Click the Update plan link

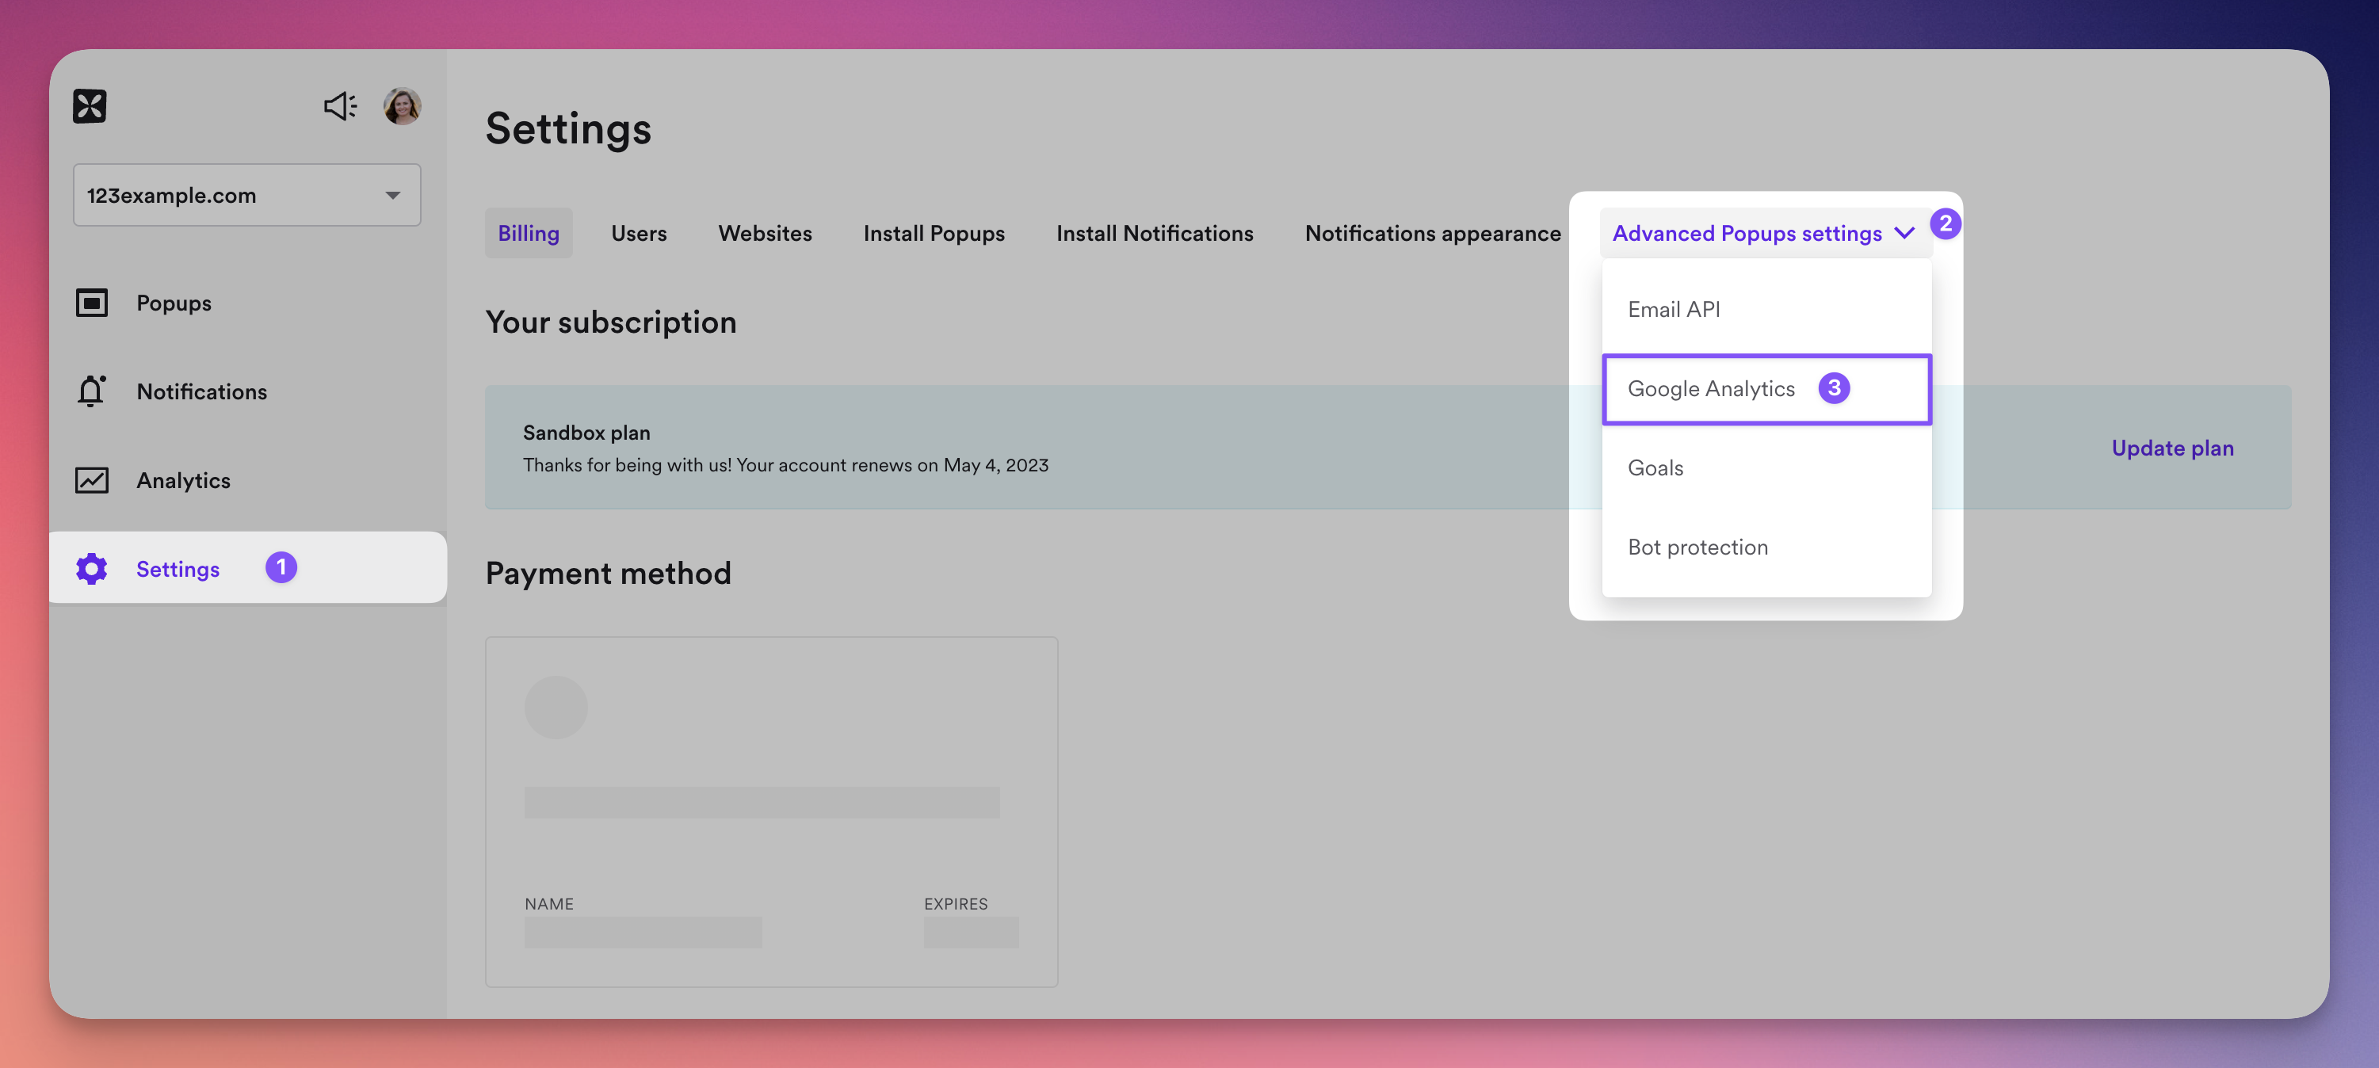pos(2172,448)
